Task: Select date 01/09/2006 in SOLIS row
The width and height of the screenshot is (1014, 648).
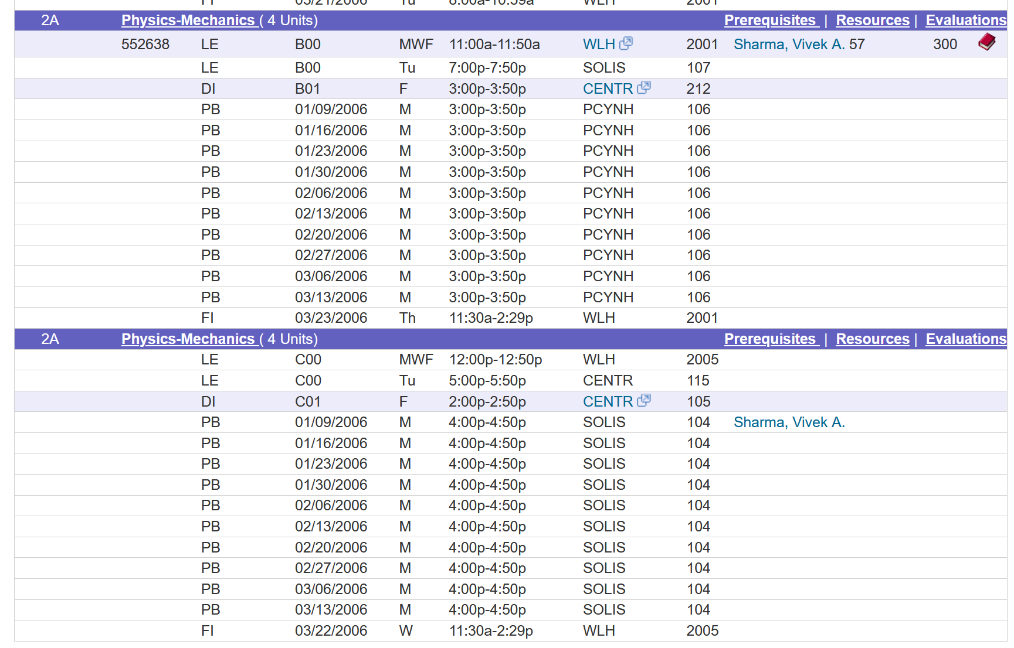Action: [331, 422]
